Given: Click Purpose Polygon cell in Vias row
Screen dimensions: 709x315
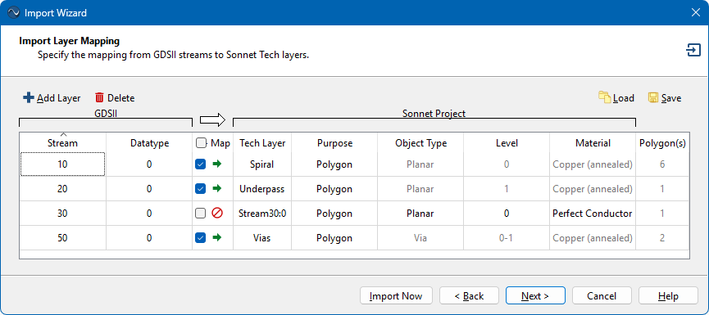Looking at the screenshot, I should [x=334, y=238].
